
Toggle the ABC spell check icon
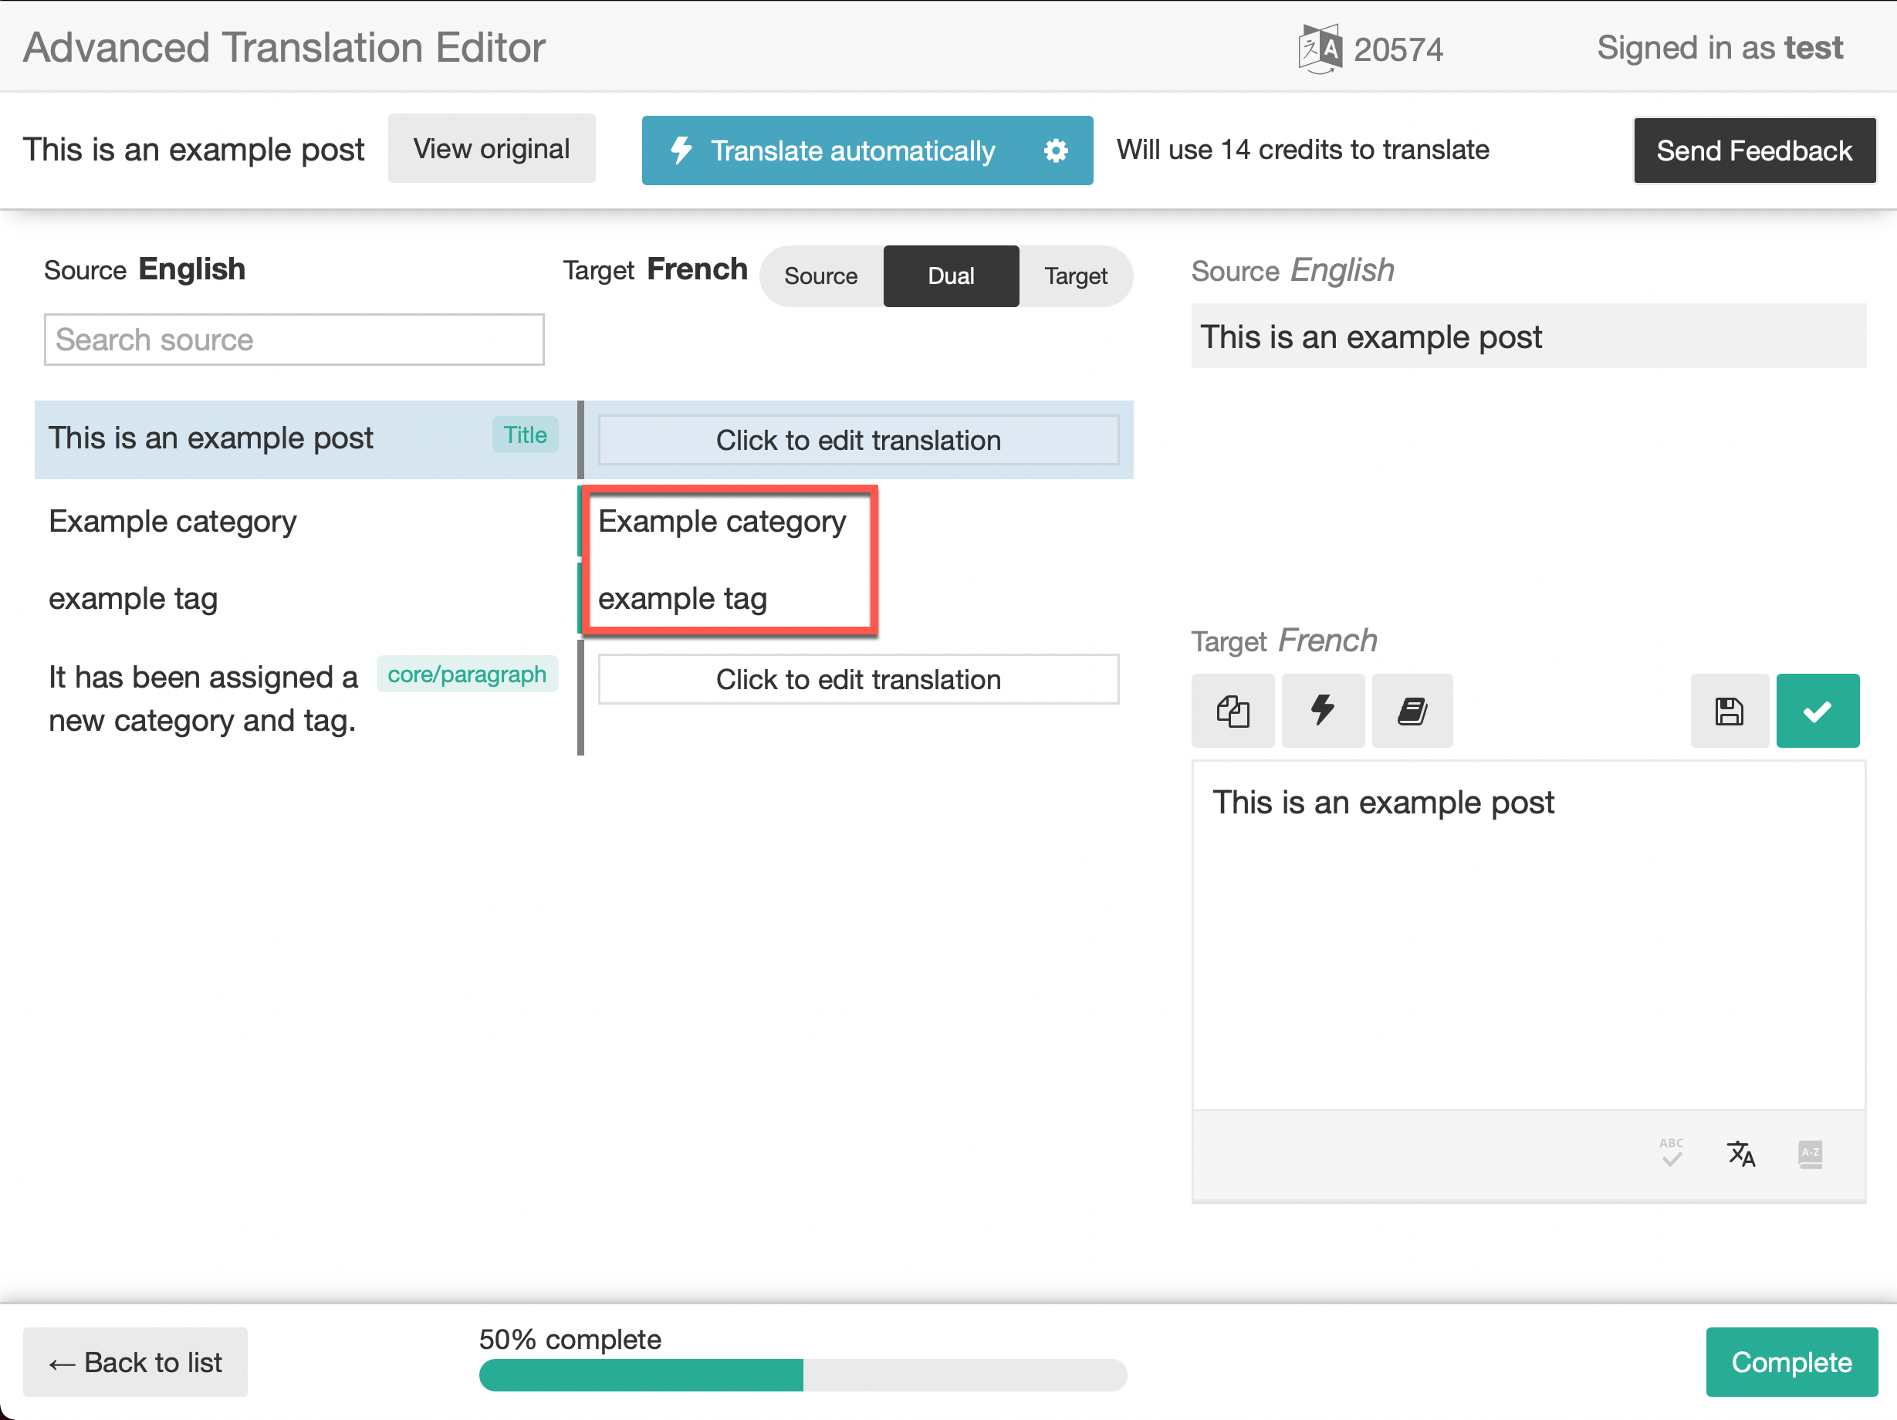click(1671, 1153)
